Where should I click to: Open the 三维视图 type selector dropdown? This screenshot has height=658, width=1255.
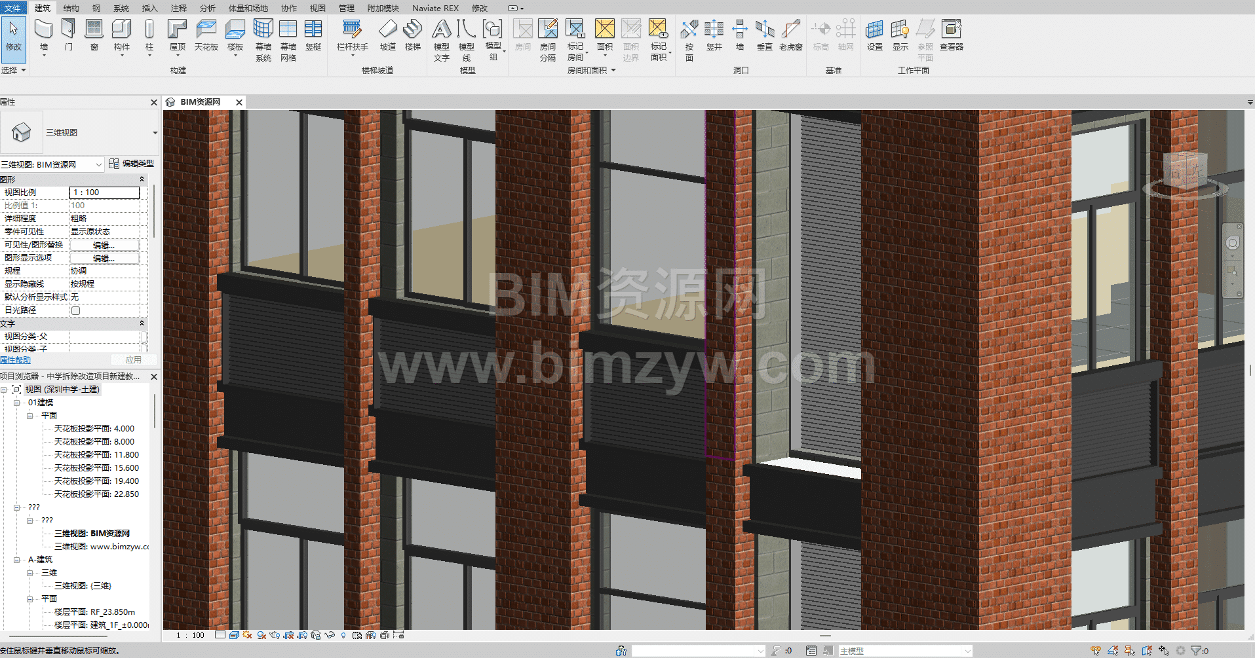(x=155, y=133)
